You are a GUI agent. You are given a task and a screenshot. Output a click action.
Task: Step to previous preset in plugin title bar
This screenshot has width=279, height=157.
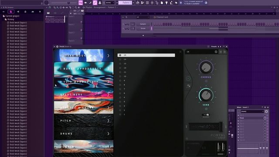[218, 47]
